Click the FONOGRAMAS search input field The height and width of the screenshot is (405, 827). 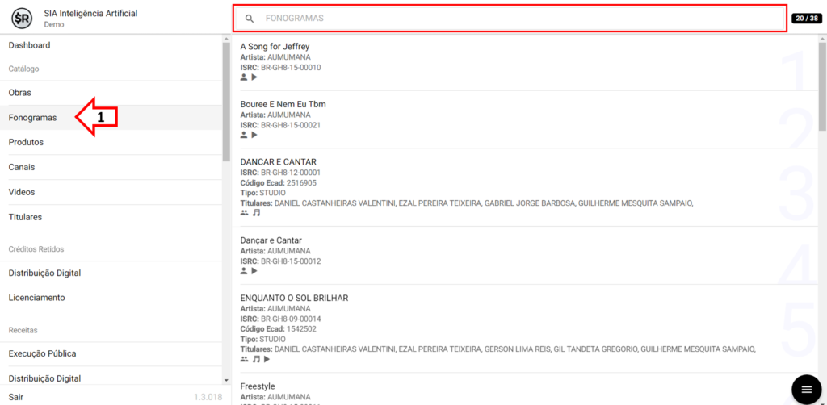click(517, 18)
